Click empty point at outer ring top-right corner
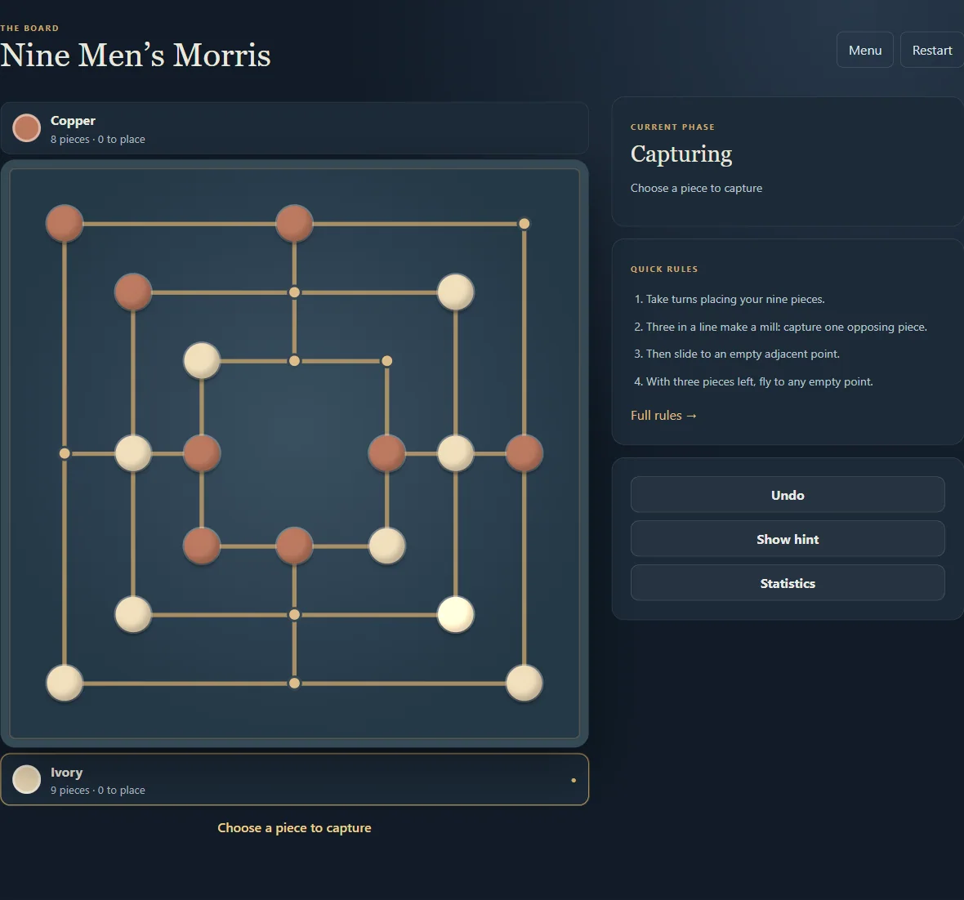 tap(524, 224)
